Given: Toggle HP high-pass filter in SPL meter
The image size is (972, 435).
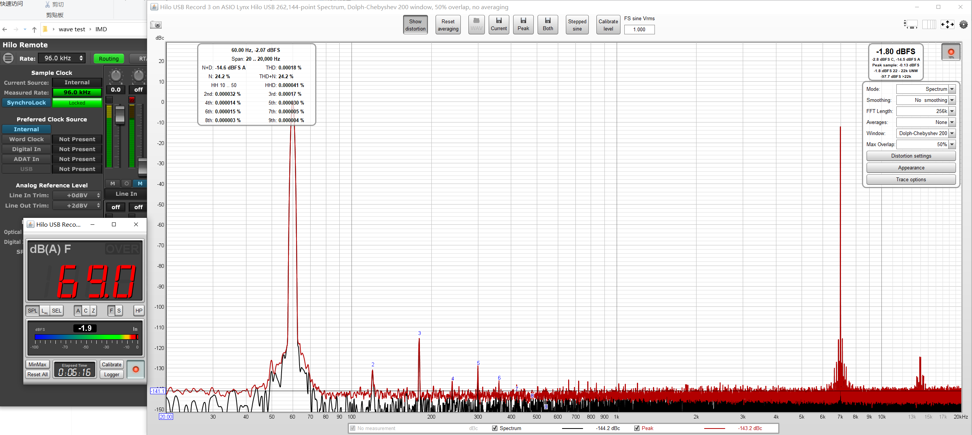Looking at the screenshot, I should pyautogui.click(x=139, y=311).
